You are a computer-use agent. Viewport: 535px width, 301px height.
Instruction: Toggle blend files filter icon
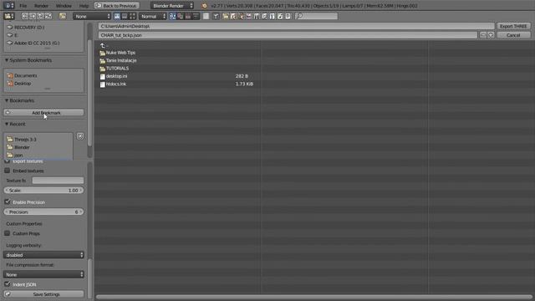233,16
